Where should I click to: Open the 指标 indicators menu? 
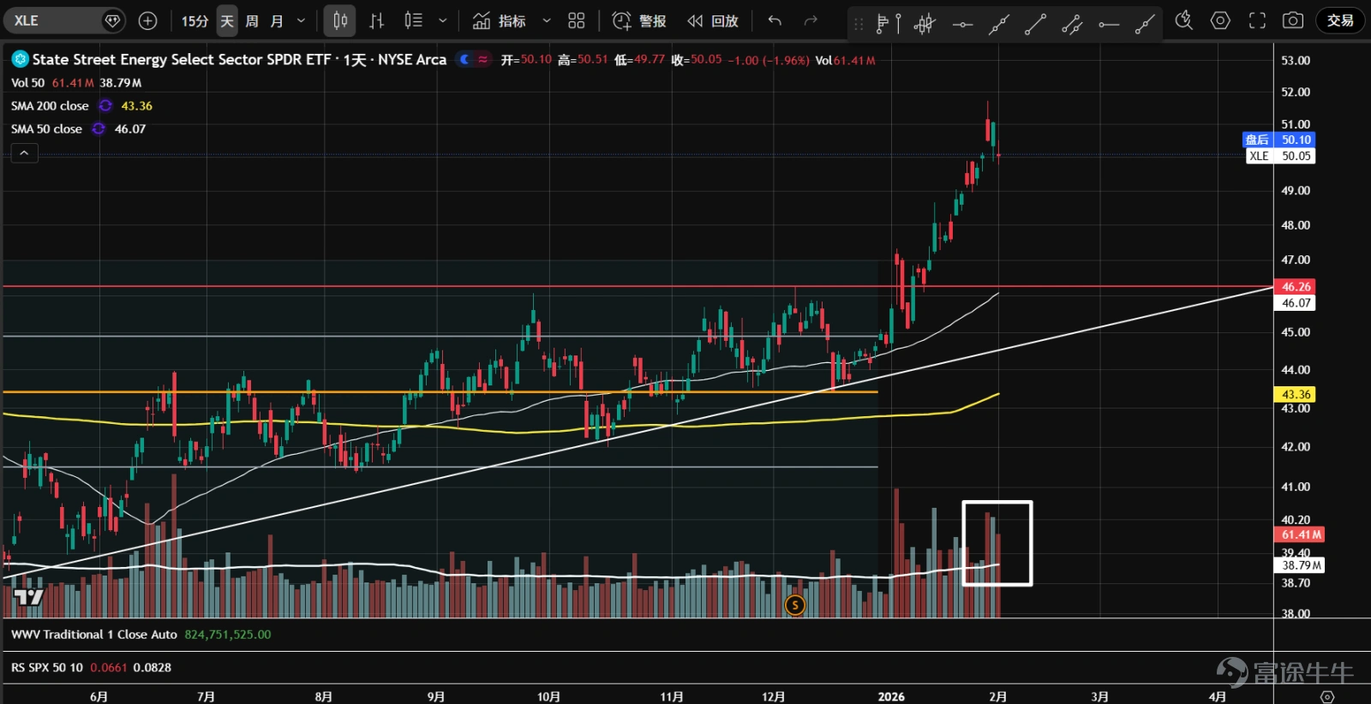[500, 21]
